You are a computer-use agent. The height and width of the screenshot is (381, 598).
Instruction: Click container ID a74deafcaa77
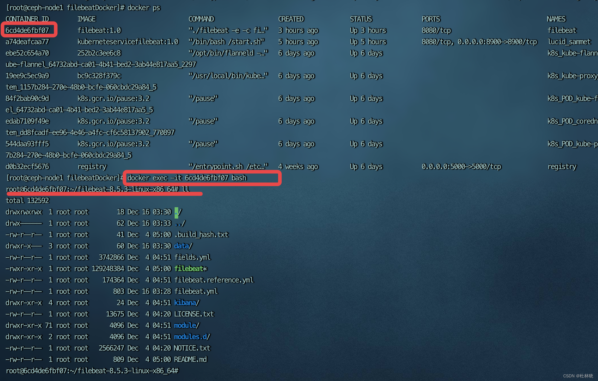[x=27, y=42]
